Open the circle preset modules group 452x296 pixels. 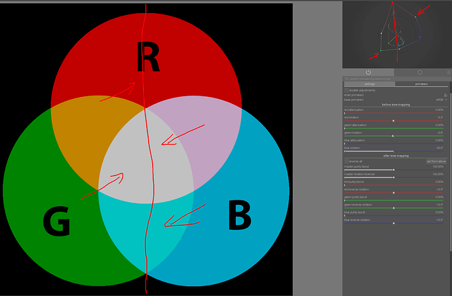[x=420, y=72]
